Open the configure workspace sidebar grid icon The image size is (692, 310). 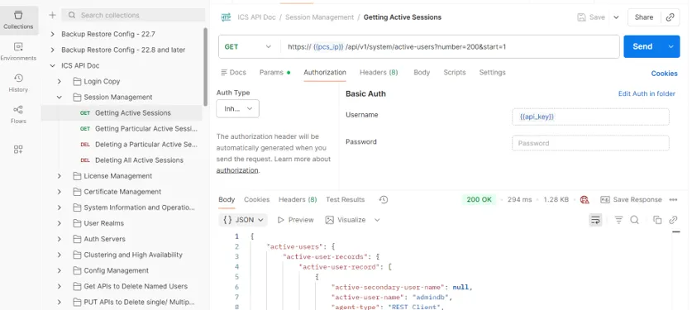(x=18, y=150)
